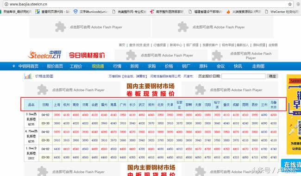Click the 确定 button next to date field

272,76
